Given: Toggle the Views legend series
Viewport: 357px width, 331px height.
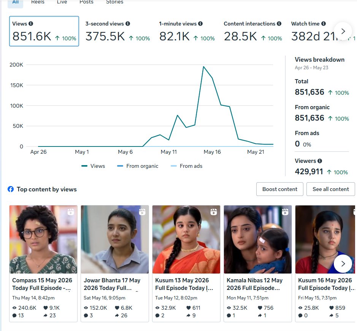Looking at the screenshot, I should [x=93, y=166].
